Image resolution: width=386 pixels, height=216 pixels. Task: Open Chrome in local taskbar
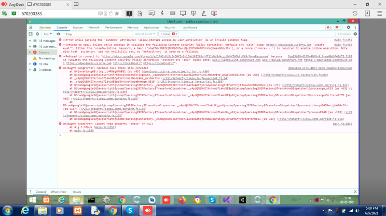point(112,211)
